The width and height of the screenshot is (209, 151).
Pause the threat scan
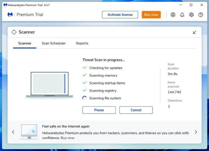[x=99, y=110]
